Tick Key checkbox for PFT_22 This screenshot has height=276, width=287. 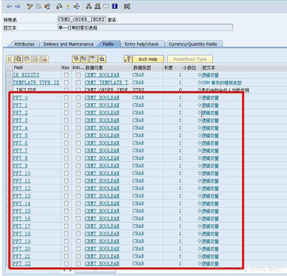67,263
